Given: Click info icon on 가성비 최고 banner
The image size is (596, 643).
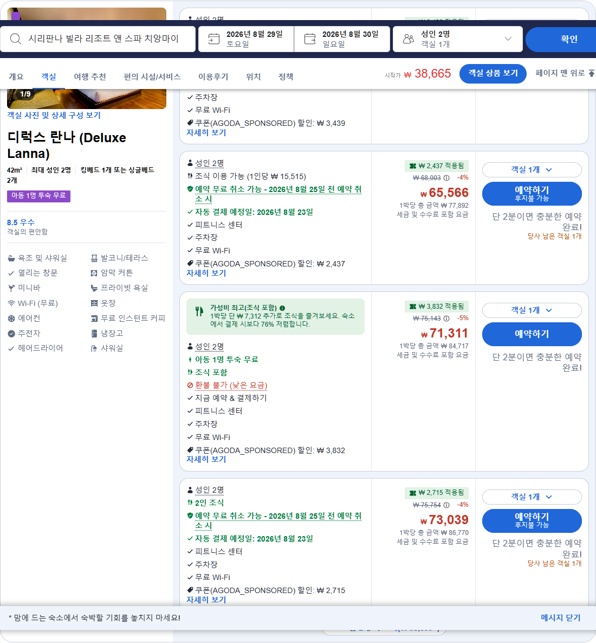Looking at the screenshot, I should [282, 308].
